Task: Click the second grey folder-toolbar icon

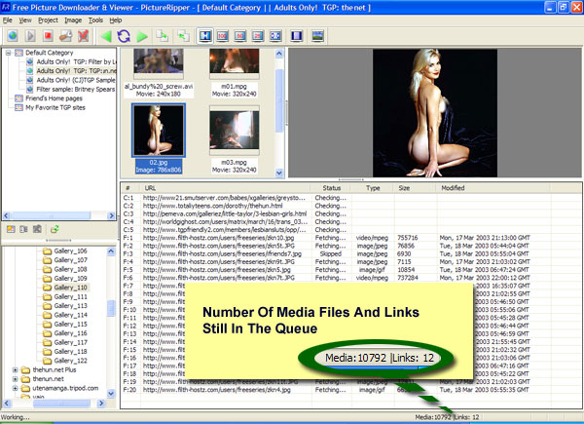Action: tap(23, 229)
